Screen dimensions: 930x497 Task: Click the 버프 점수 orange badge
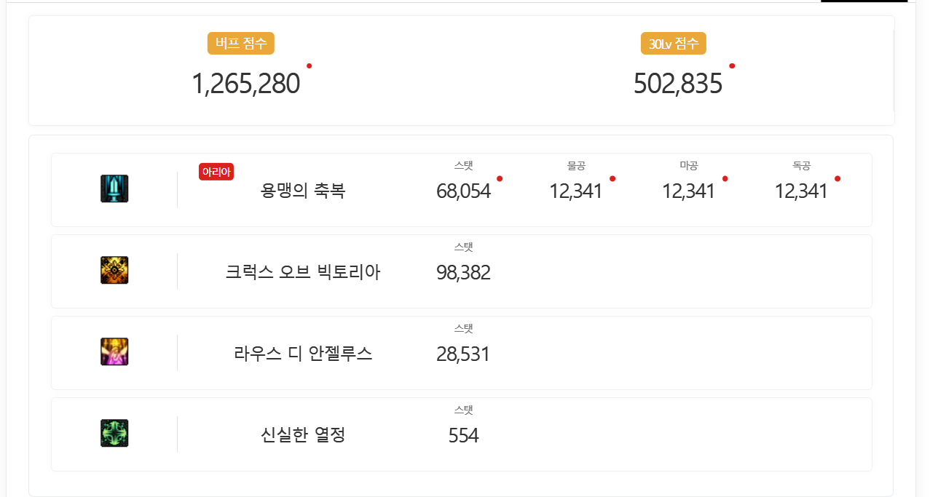240,44
